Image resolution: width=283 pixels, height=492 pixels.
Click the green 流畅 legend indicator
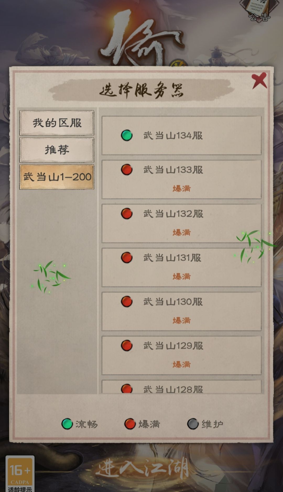[67, 424]
